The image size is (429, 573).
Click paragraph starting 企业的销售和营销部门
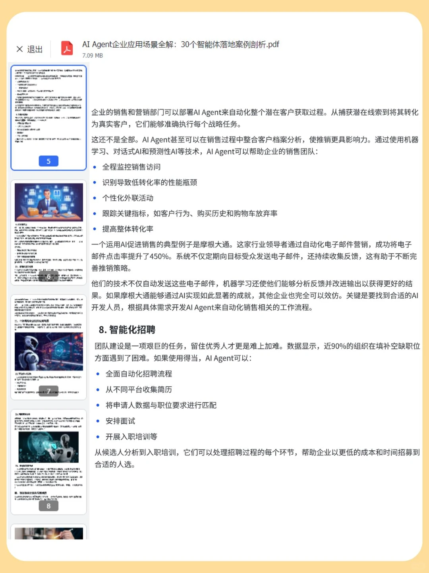click(x=255, y=118)
